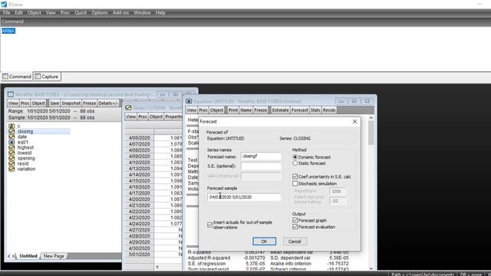Click the 'date' series icon in workfile
Screen dimensions: 491x276
tap(12, 136)
